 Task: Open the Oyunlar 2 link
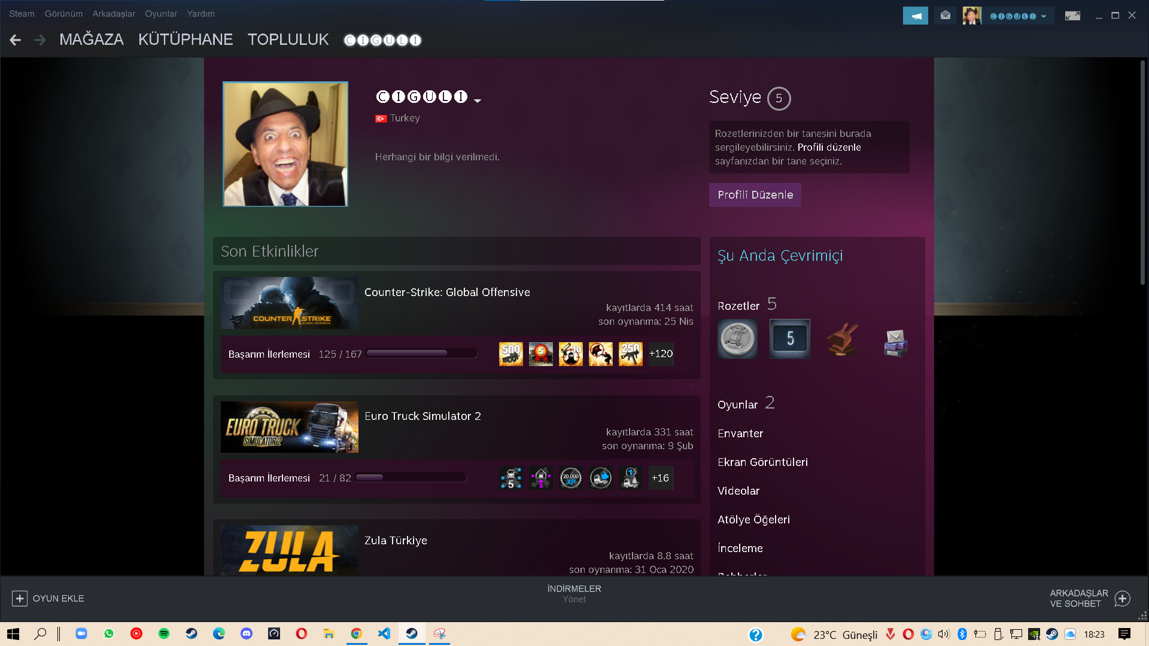746,404
